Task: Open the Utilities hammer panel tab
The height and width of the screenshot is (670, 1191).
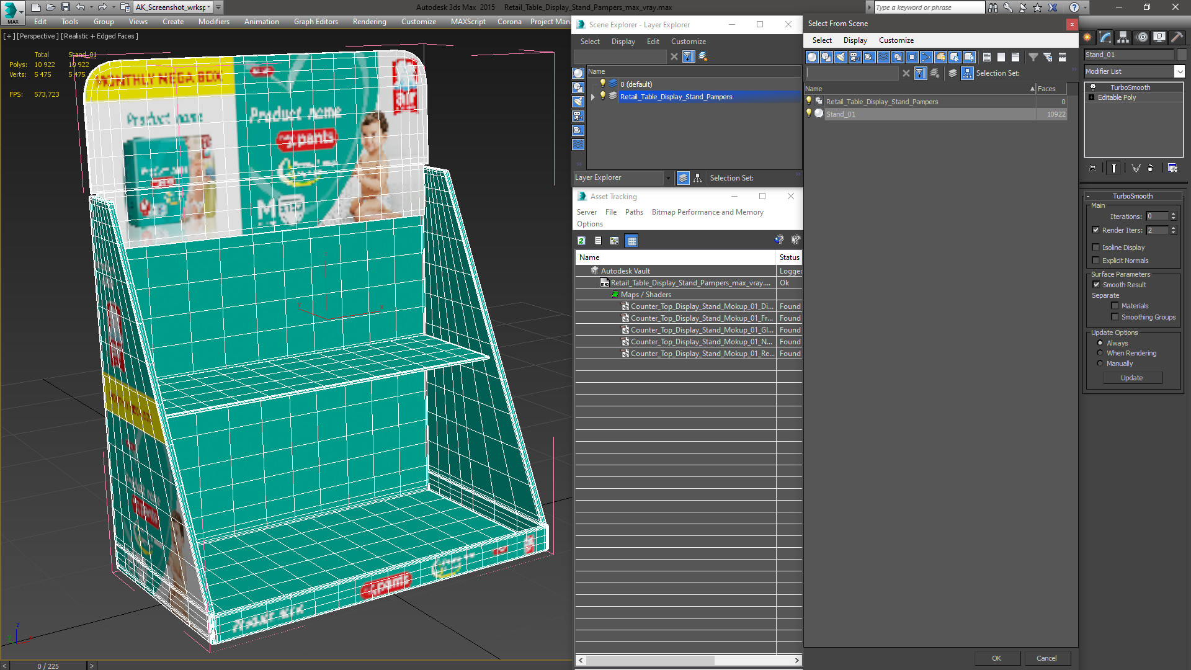Action: point(1177,37)
